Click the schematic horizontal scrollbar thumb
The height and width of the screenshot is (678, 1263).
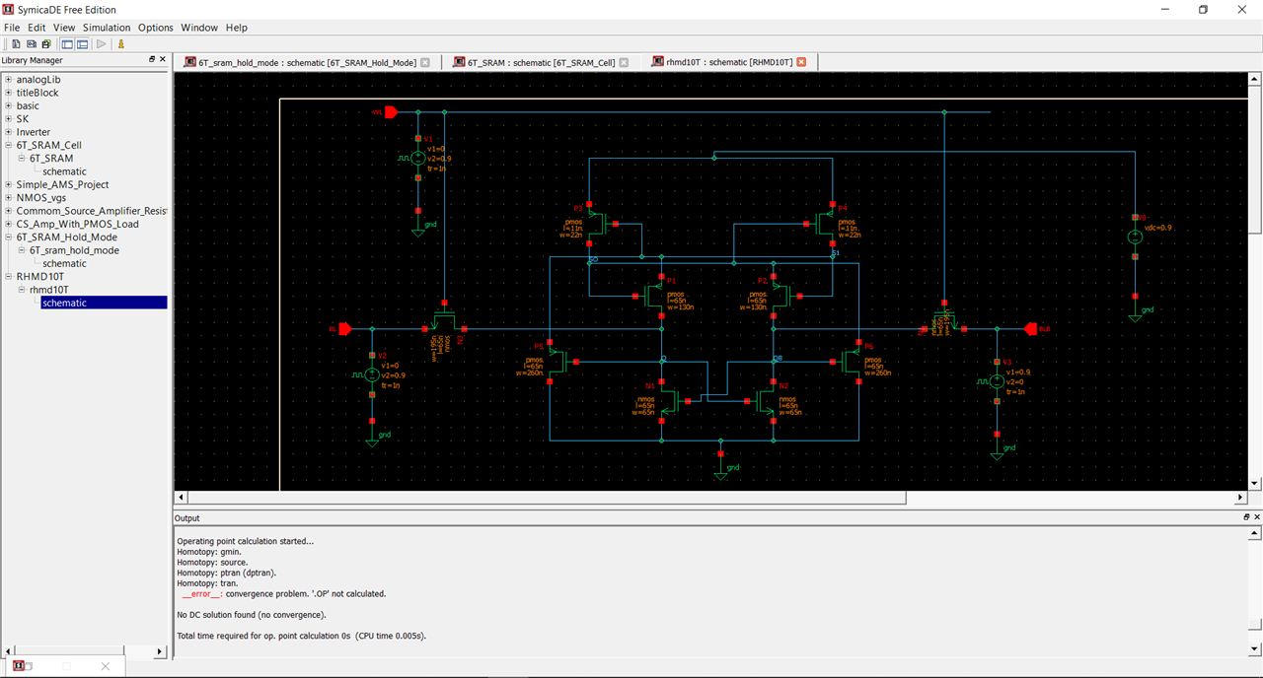(547, 498)
